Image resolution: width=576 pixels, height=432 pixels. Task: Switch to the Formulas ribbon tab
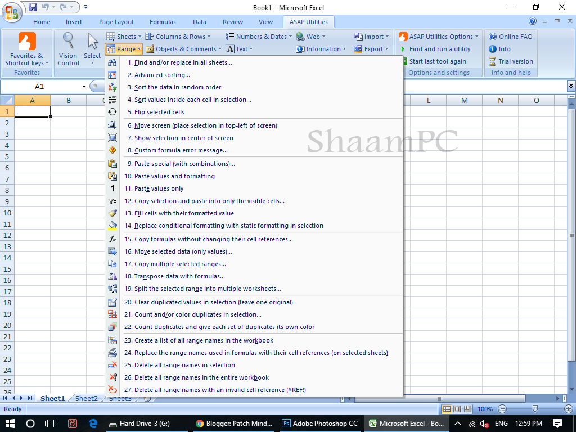tap(163, 22)
